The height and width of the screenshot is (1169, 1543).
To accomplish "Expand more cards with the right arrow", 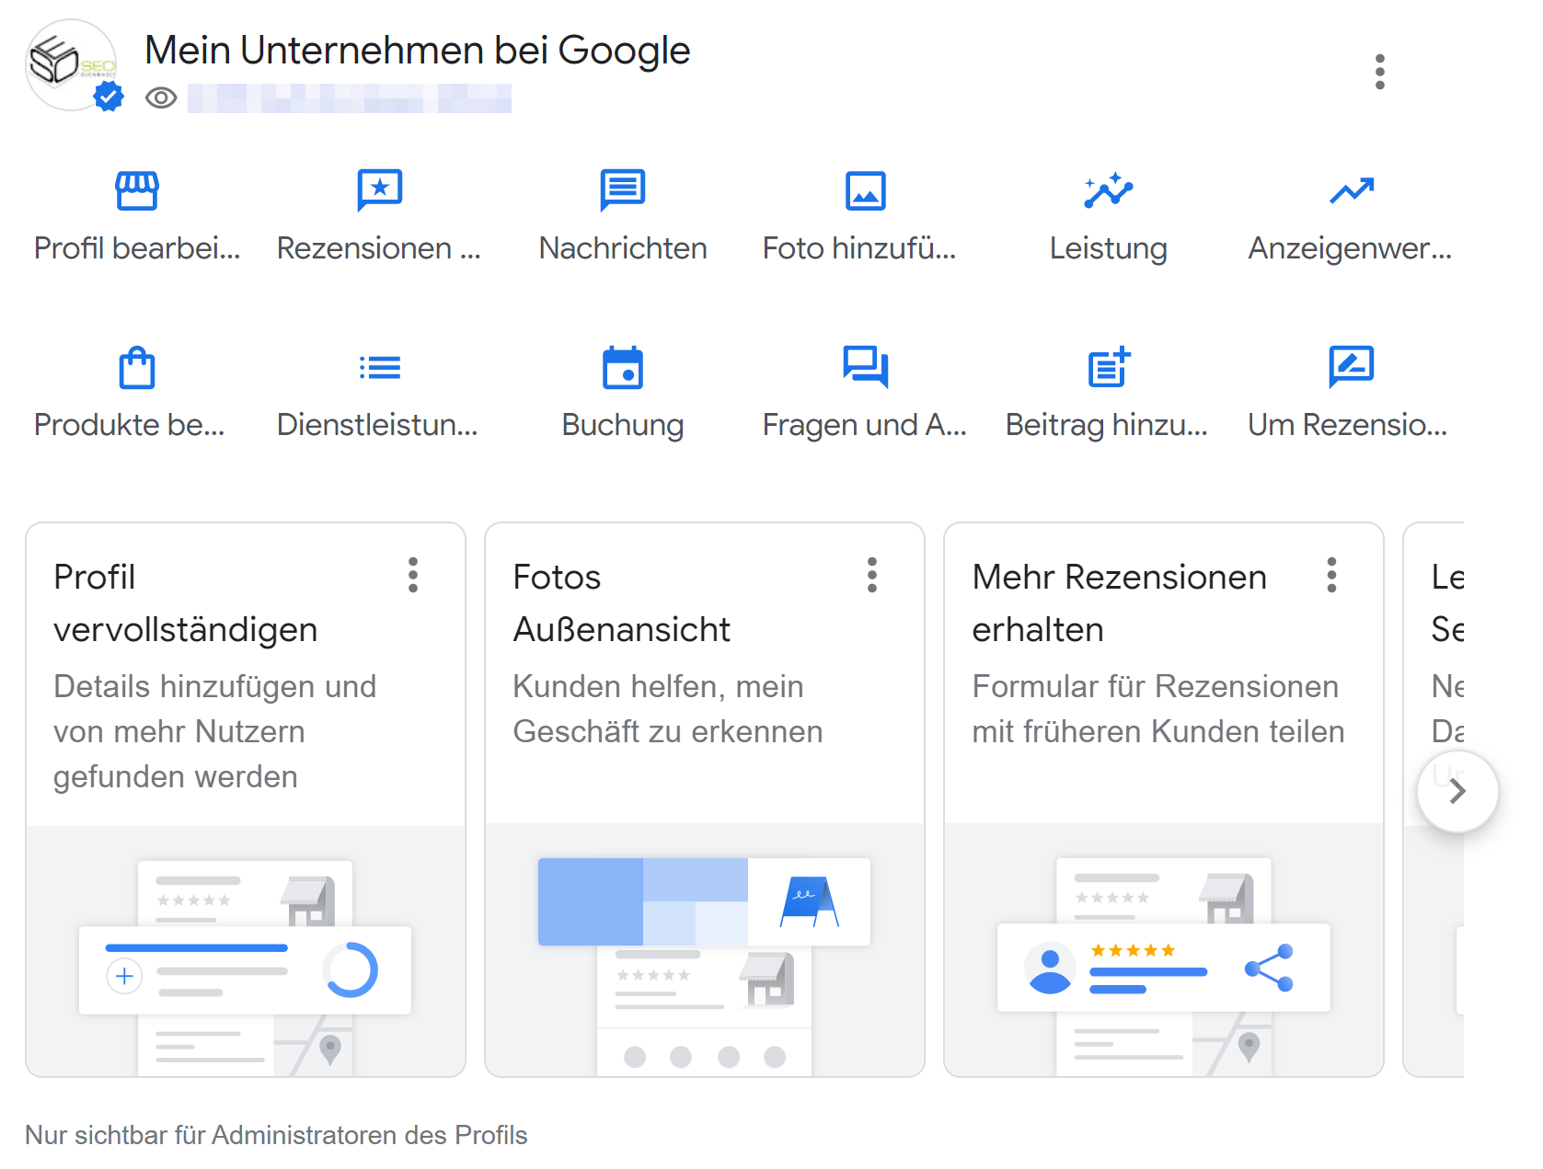I will 1457,790.
